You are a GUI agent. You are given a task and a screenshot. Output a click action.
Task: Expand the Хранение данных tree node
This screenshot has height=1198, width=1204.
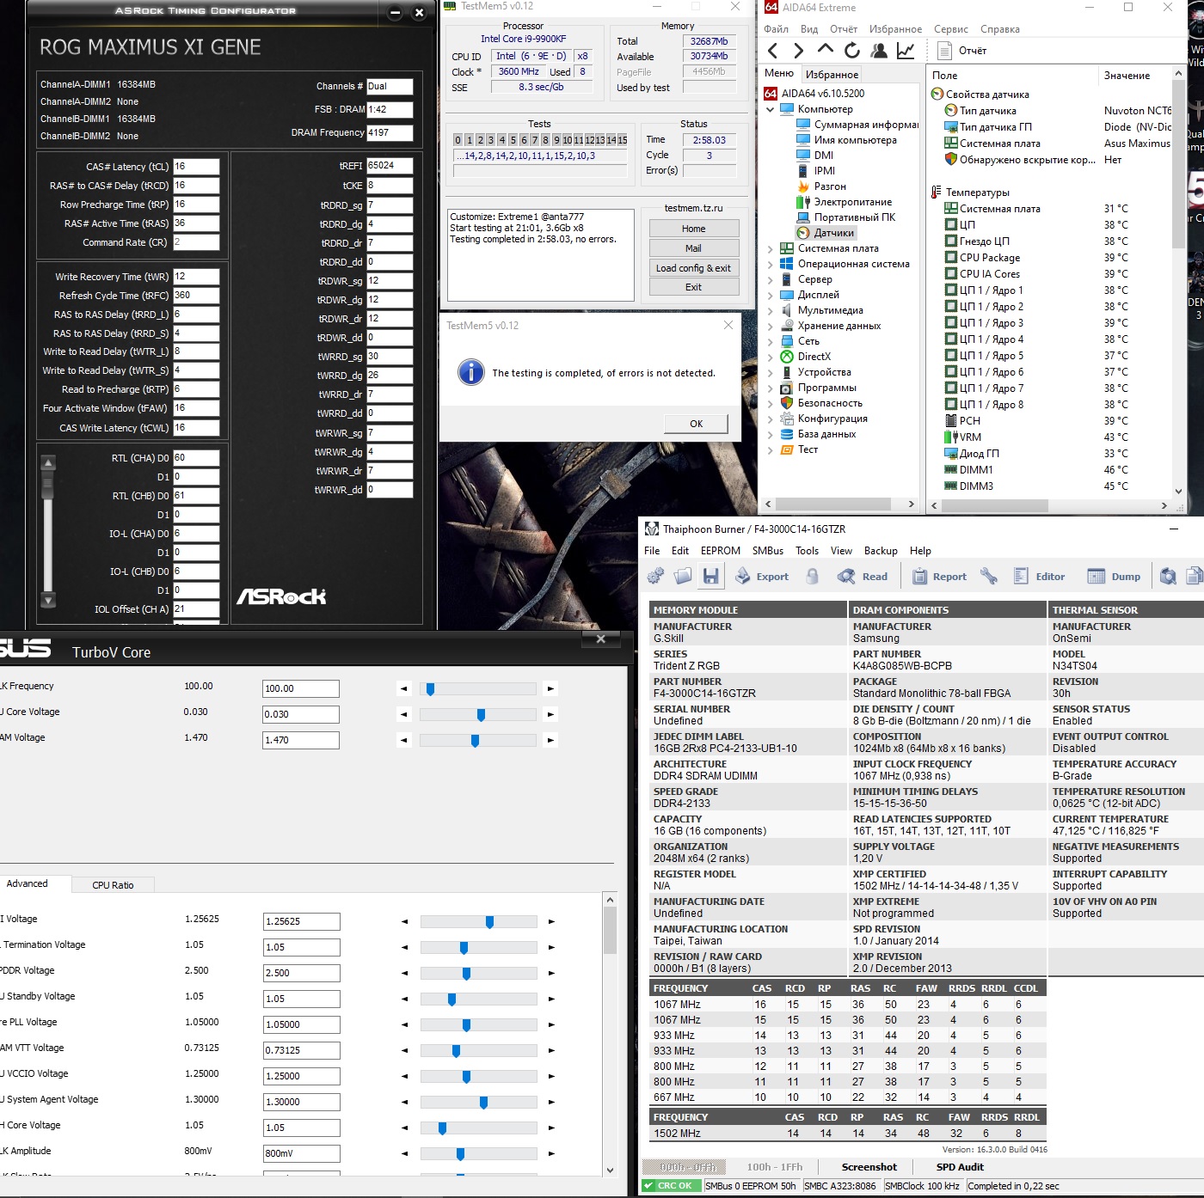point(770,326)
